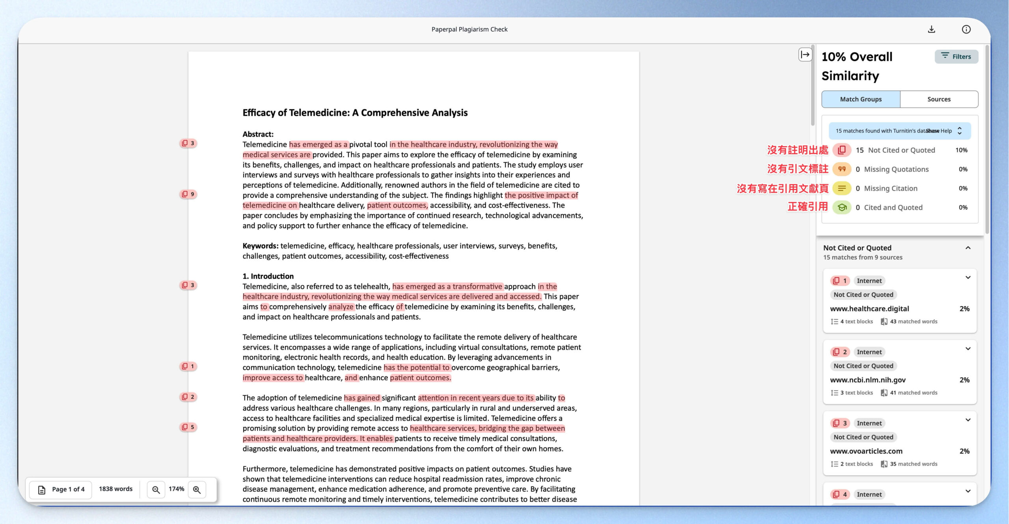Image resolution: width=1009 pixels, height=524 pixels.
Task: Select margin match marker 2
Action: (188, 397)
